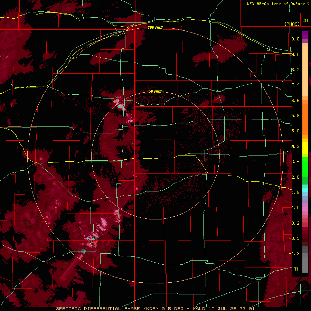Click the 4.2 scale label
311x311 pixels.
click(295, 147)
